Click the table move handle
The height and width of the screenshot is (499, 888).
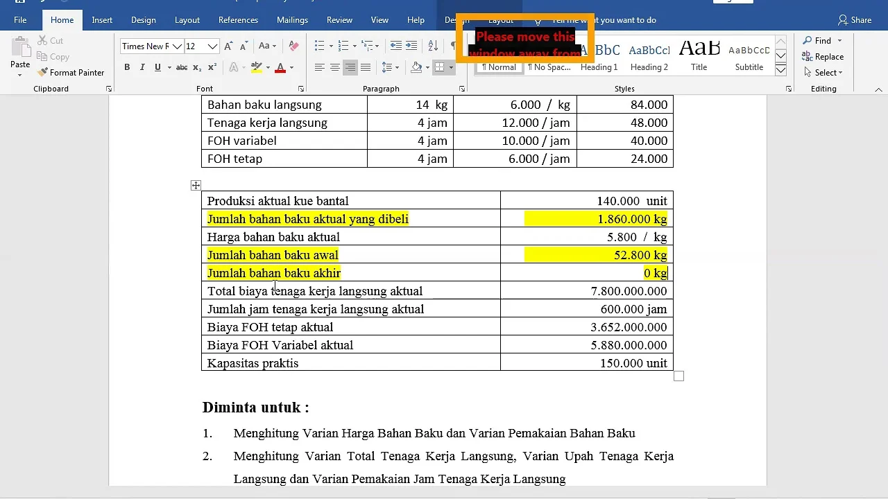tap(196, 185)
